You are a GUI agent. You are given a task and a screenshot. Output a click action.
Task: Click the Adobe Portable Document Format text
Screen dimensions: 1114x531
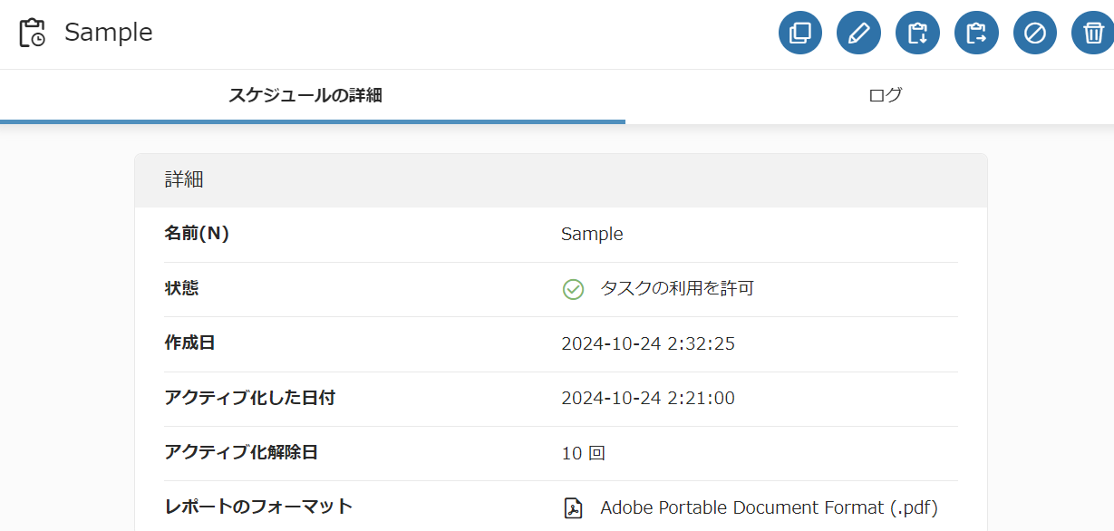pyautogui.click(x=769, y=507)
